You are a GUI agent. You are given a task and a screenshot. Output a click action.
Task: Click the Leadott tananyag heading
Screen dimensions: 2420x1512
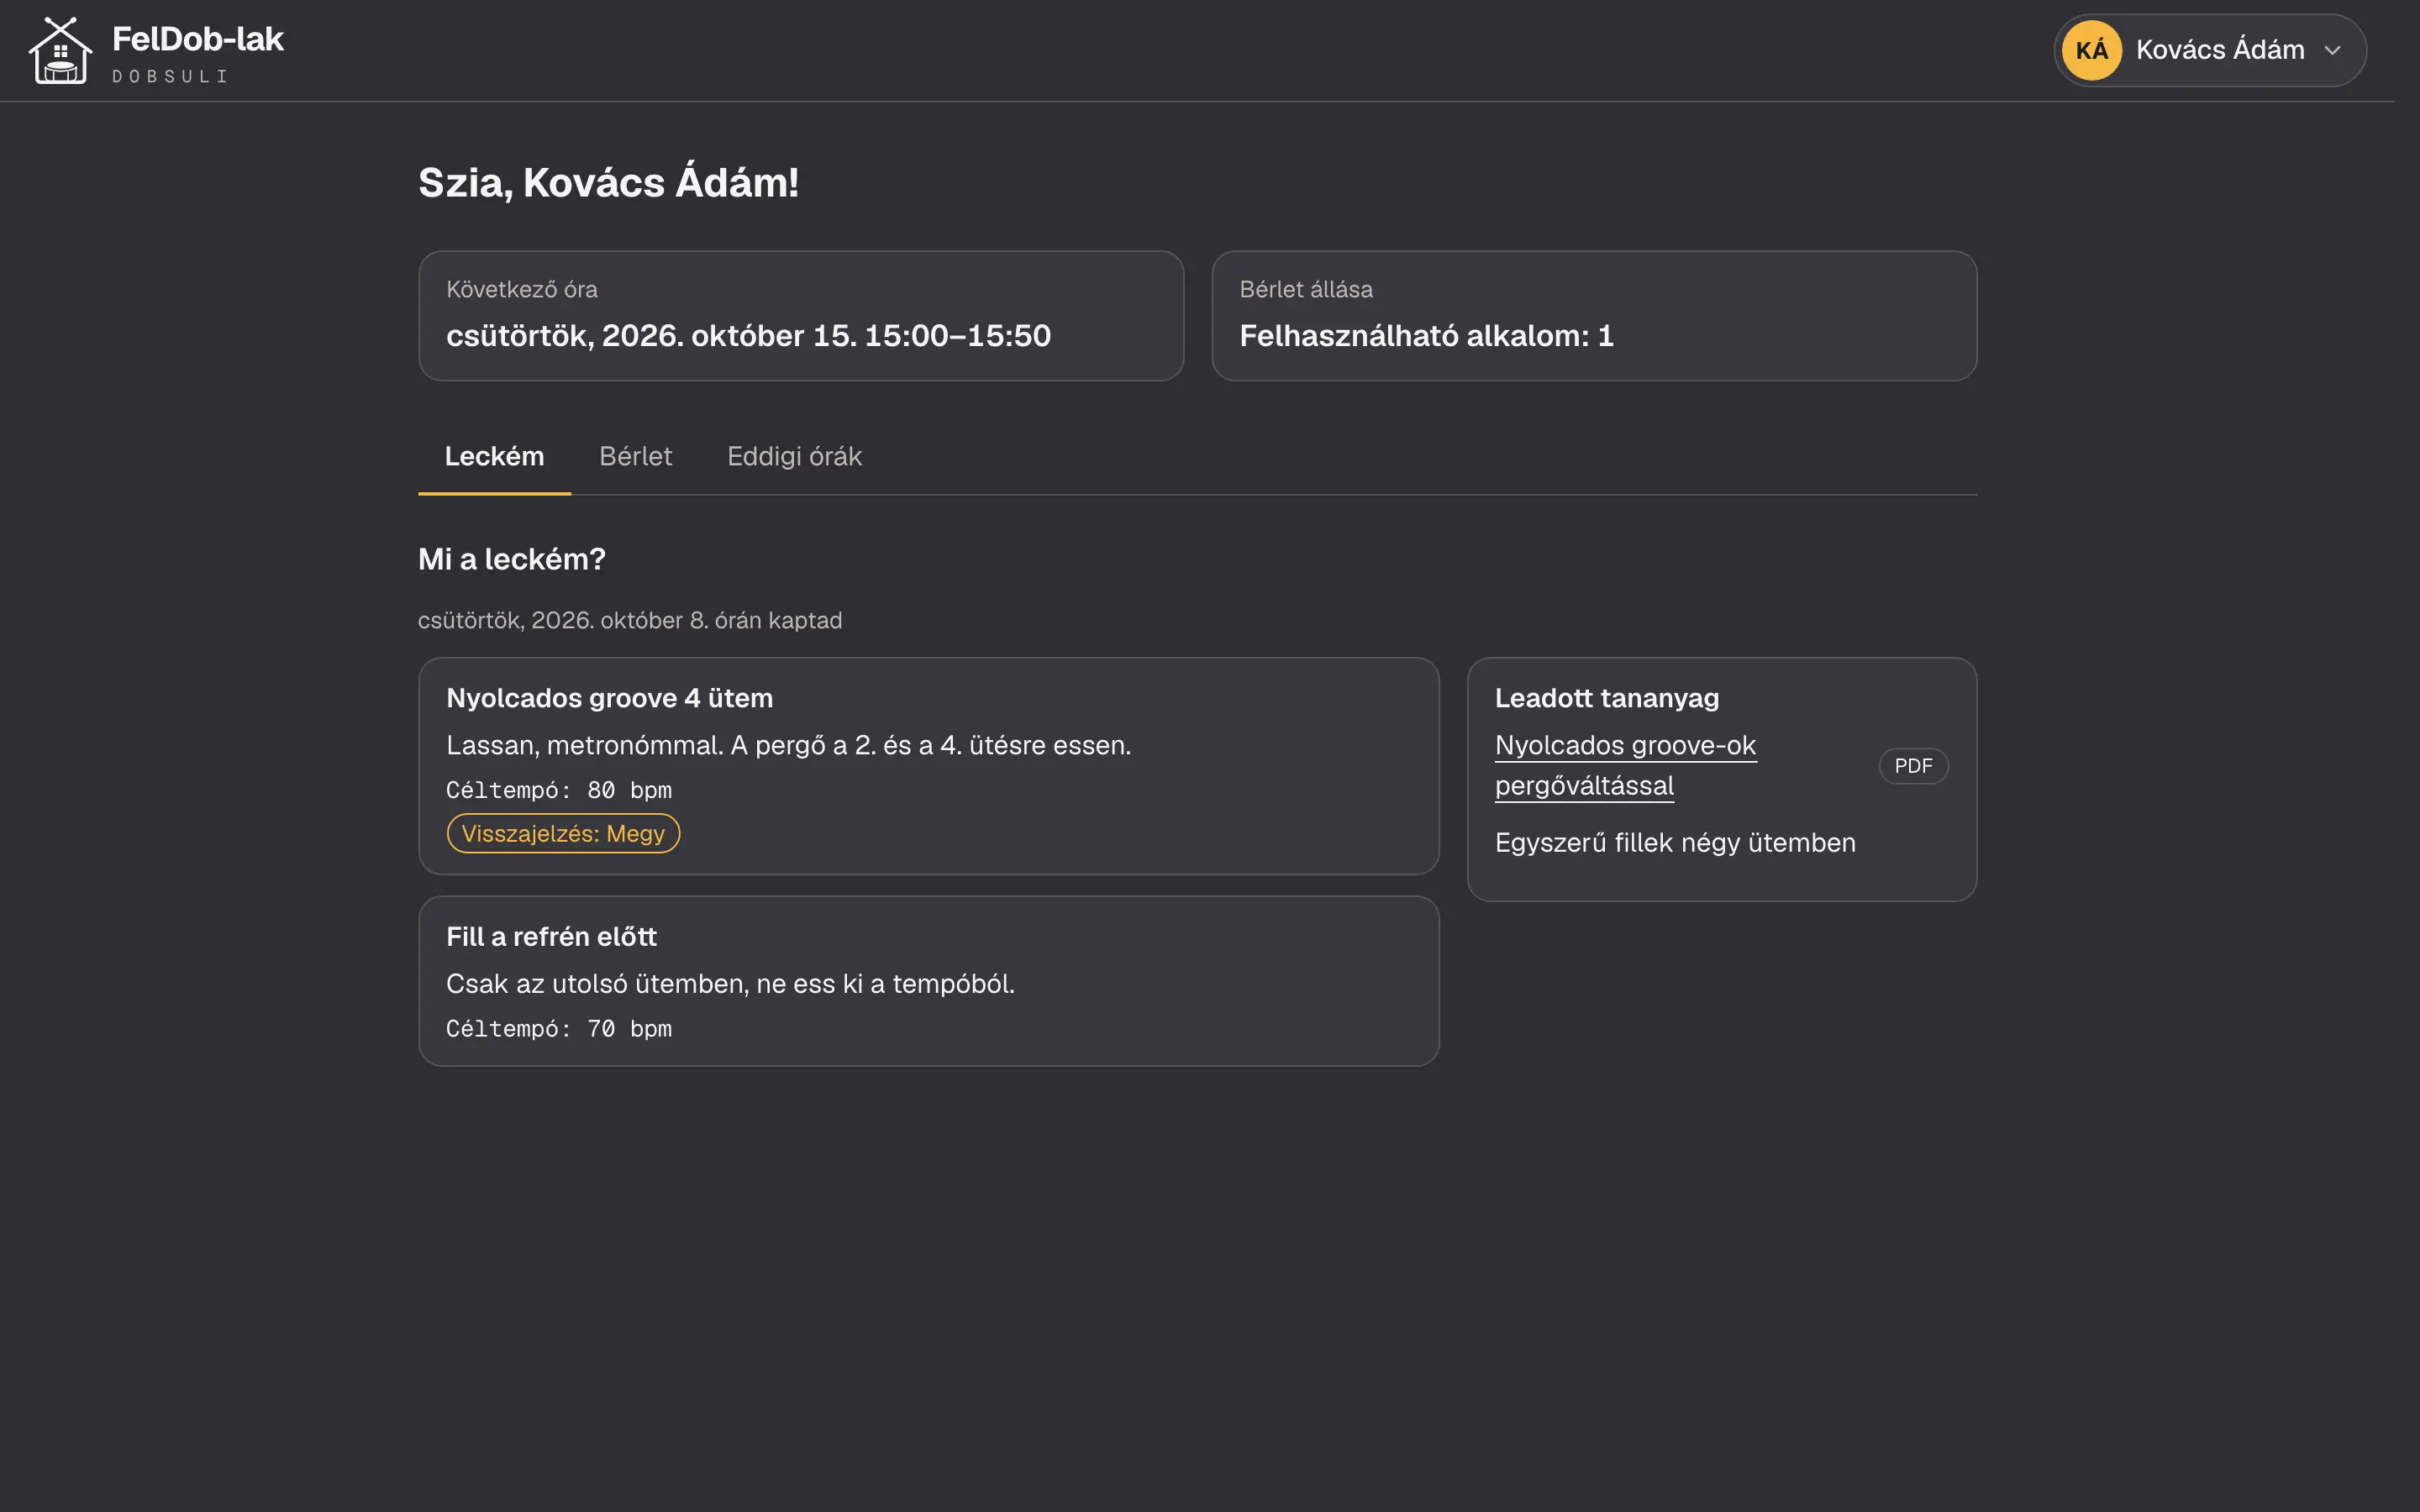[1607, 698]
